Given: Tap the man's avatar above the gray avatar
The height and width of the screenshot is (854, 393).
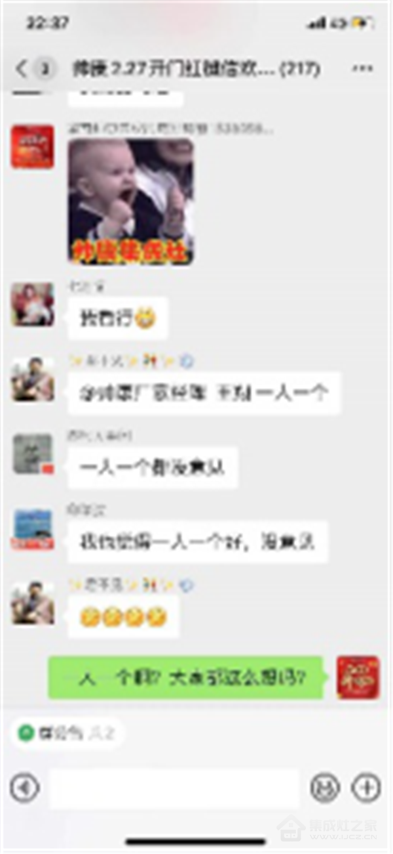Looking at the screenshot, I should (x=33, y=379).
